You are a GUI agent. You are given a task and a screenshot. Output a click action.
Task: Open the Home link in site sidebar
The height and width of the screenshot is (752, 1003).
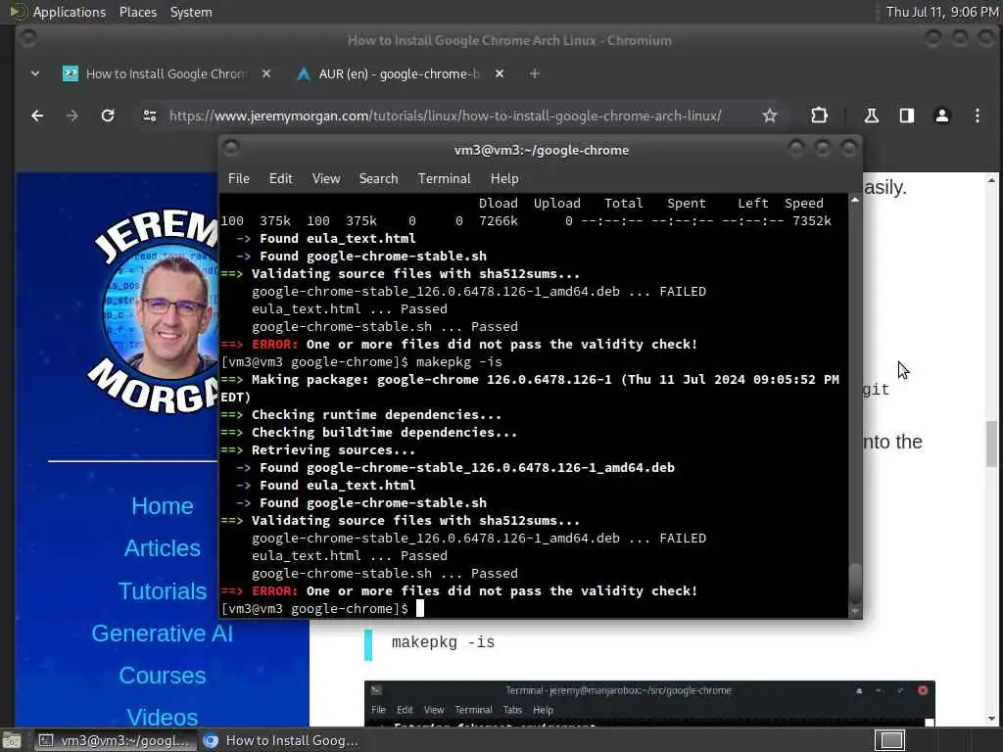click(163, 506)
